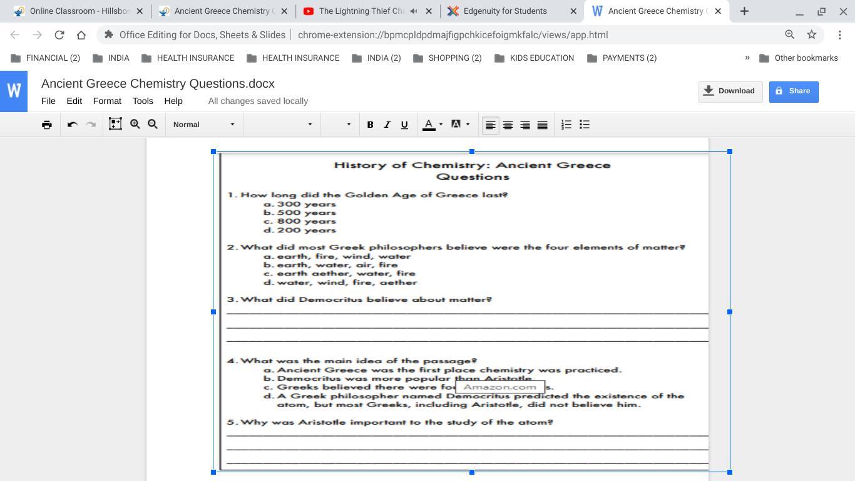Open the Normal paragraph style dropdown
Viewport: 855px width, 481px height.
(x=204, y=125)
